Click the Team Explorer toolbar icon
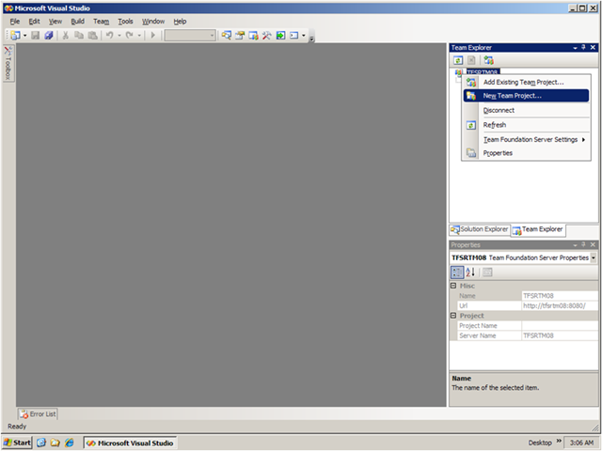 pyautogui.click(x=253, y=36)
